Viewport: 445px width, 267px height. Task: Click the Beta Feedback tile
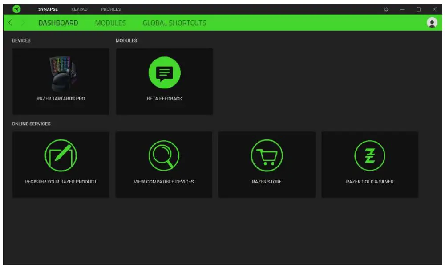click(164, 81)
